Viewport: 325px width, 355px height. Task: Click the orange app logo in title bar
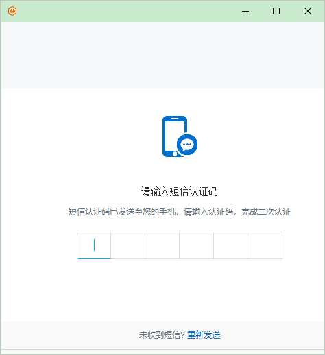point(12,11)
